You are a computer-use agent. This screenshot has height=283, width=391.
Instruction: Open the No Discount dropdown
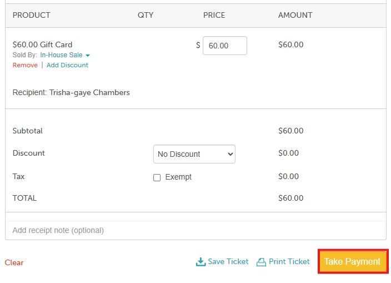point(194,154)
